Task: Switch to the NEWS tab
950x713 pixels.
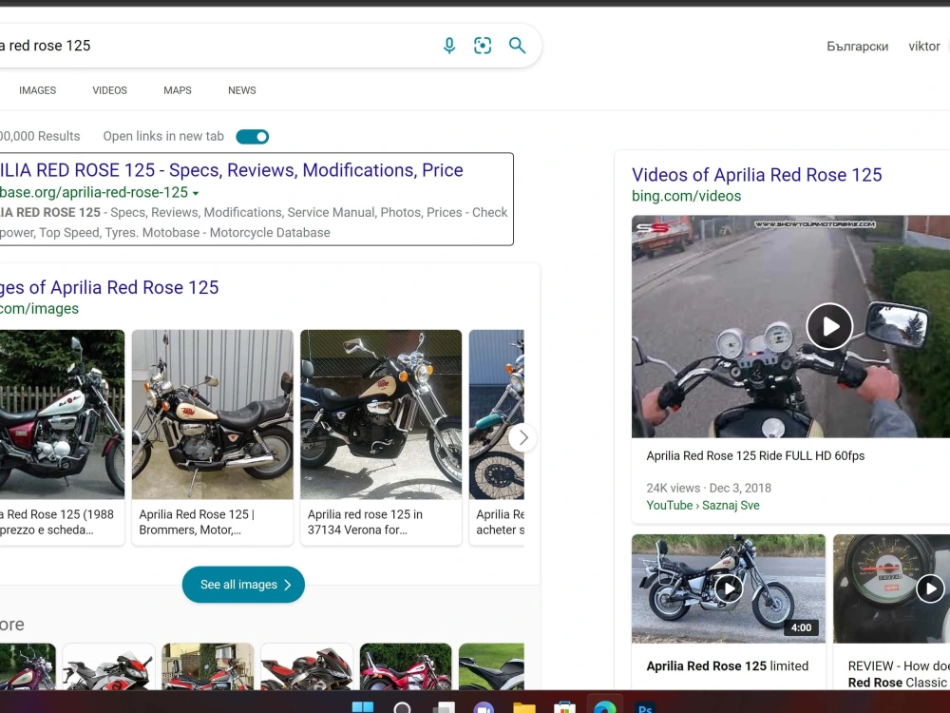Action: (241, 90)
